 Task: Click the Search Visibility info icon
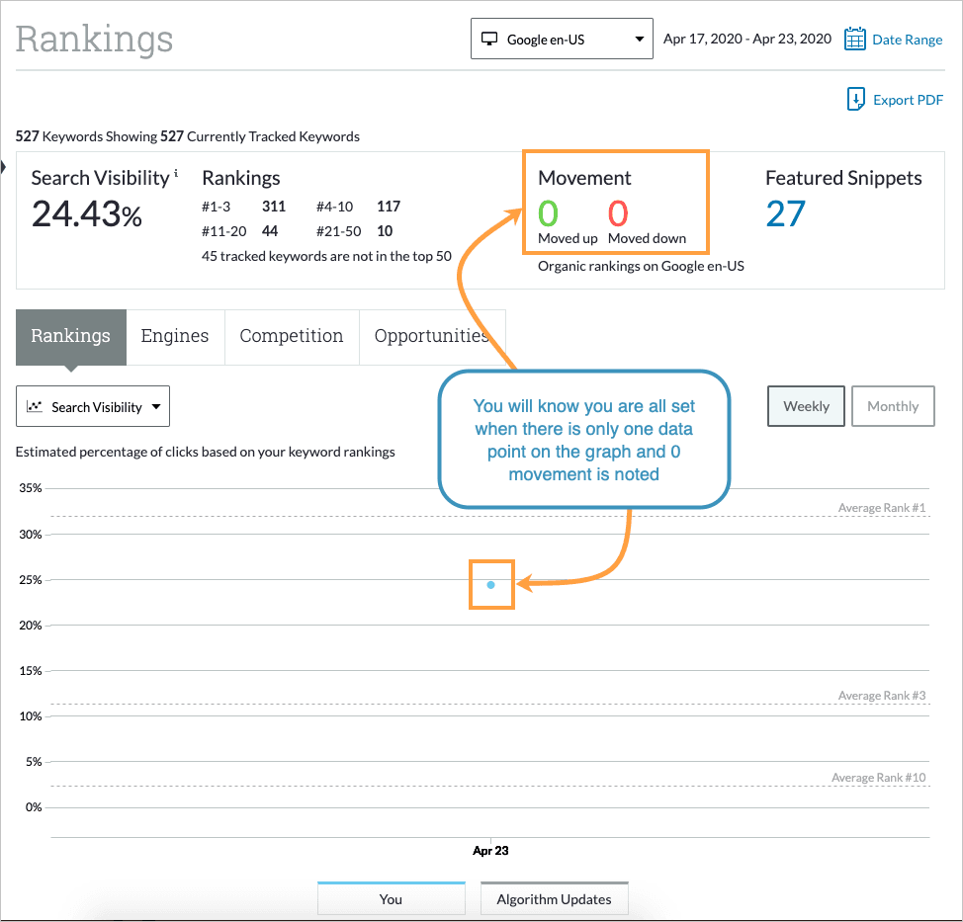click(x=176, y=174)
